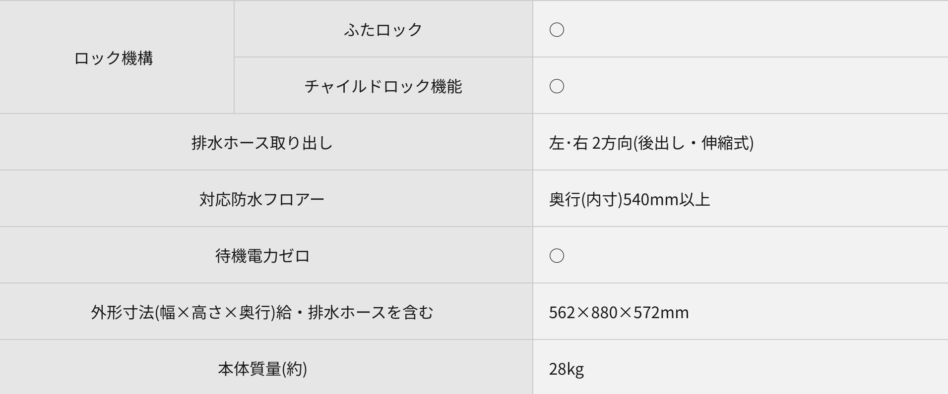Select the (後出し・伸縮式) text

point(694,143)
